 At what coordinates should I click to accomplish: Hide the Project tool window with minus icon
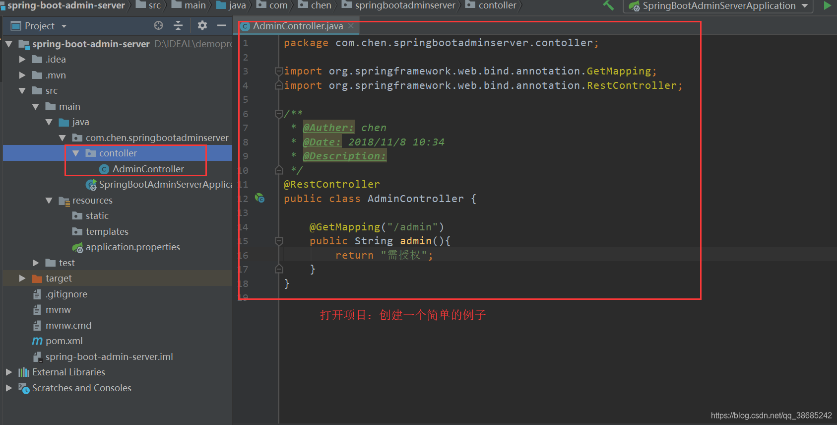pyautogui.click(x=222, y=25)
